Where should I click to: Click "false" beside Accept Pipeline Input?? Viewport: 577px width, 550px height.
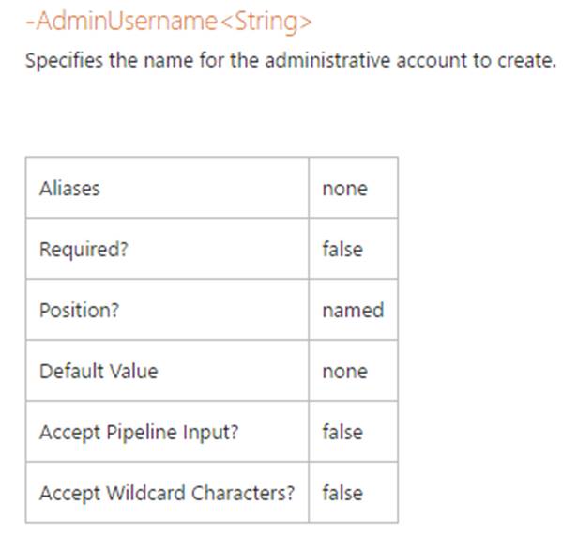point(342,432)
